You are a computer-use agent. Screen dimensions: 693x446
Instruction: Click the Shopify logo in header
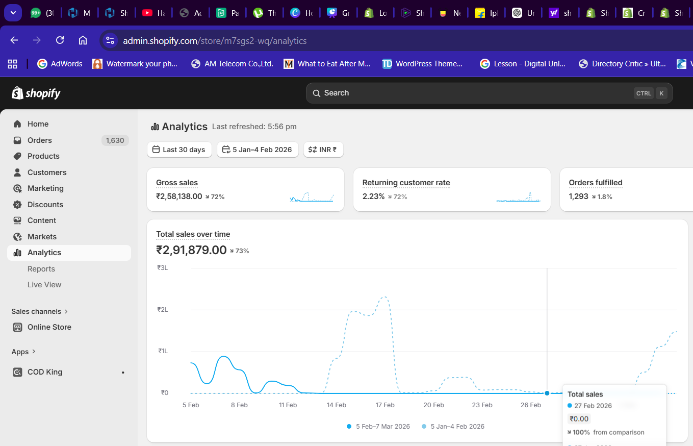click(36, 93)
